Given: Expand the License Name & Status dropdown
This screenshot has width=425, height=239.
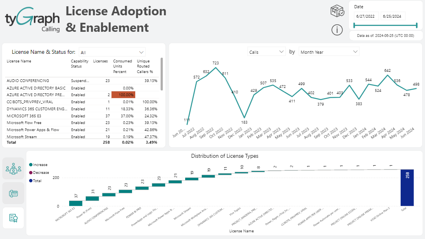Looking at the screenshot, I should pyautogui.click(x=112, y=52).
